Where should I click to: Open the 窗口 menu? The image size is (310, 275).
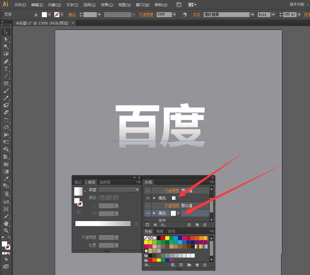(x=143, y=5)
